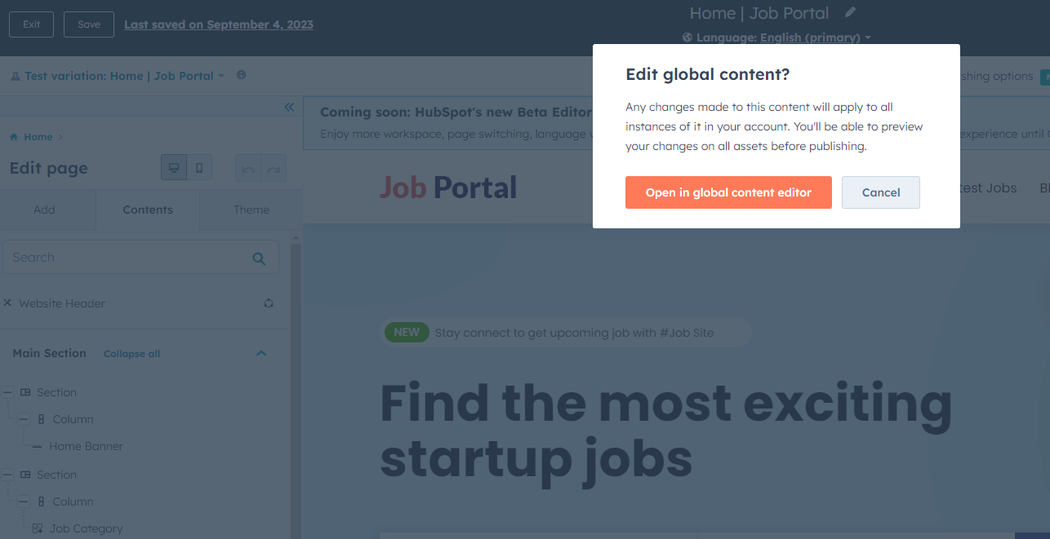The width and height of the screenshot is (1050, 539).
Task: Click the undo arrow icon
Action: (248, 169)
